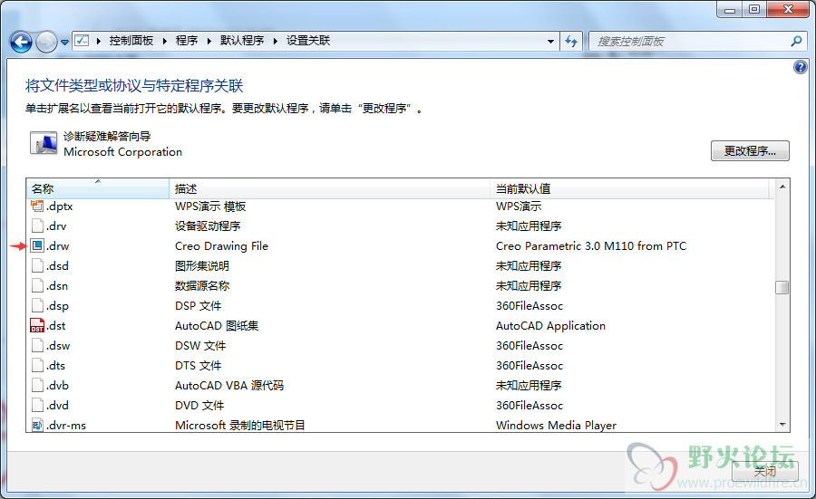The height and width of the screenshot is (499, 816).
Task: Sort list by the 当前默认值 column header
Action: [629, 188]
